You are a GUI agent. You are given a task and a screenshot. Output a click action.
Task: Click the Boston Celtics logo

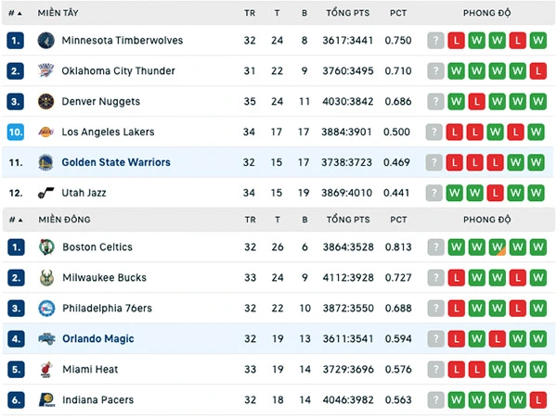click(46, 247)
